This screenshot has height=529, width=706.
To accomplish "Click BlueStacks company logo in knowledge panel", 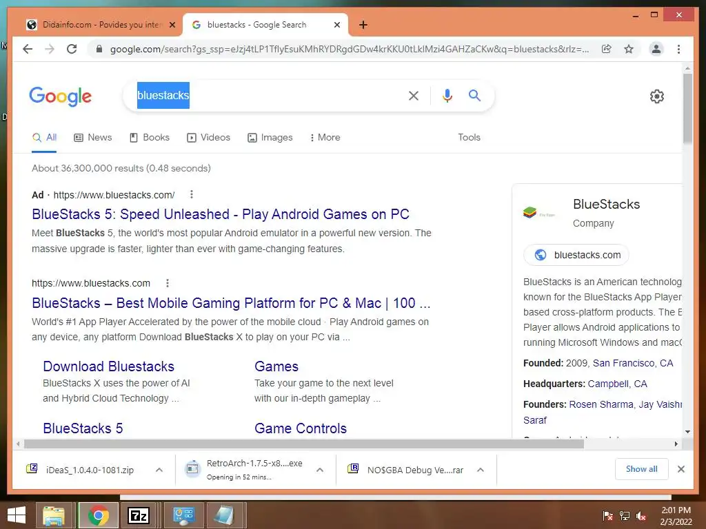I will (x=539, y=213).
